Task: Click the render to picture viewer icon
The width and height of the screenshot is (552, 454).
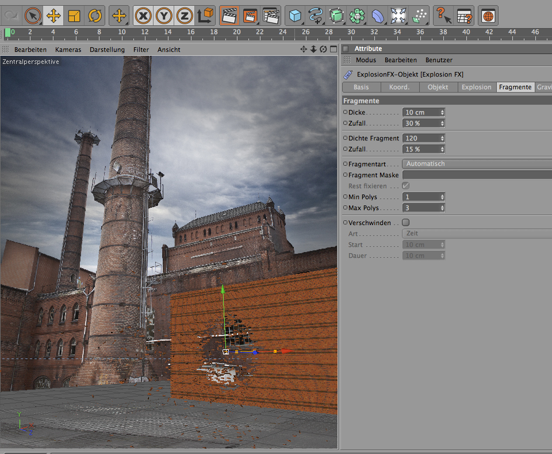Action: click(250, 16)
